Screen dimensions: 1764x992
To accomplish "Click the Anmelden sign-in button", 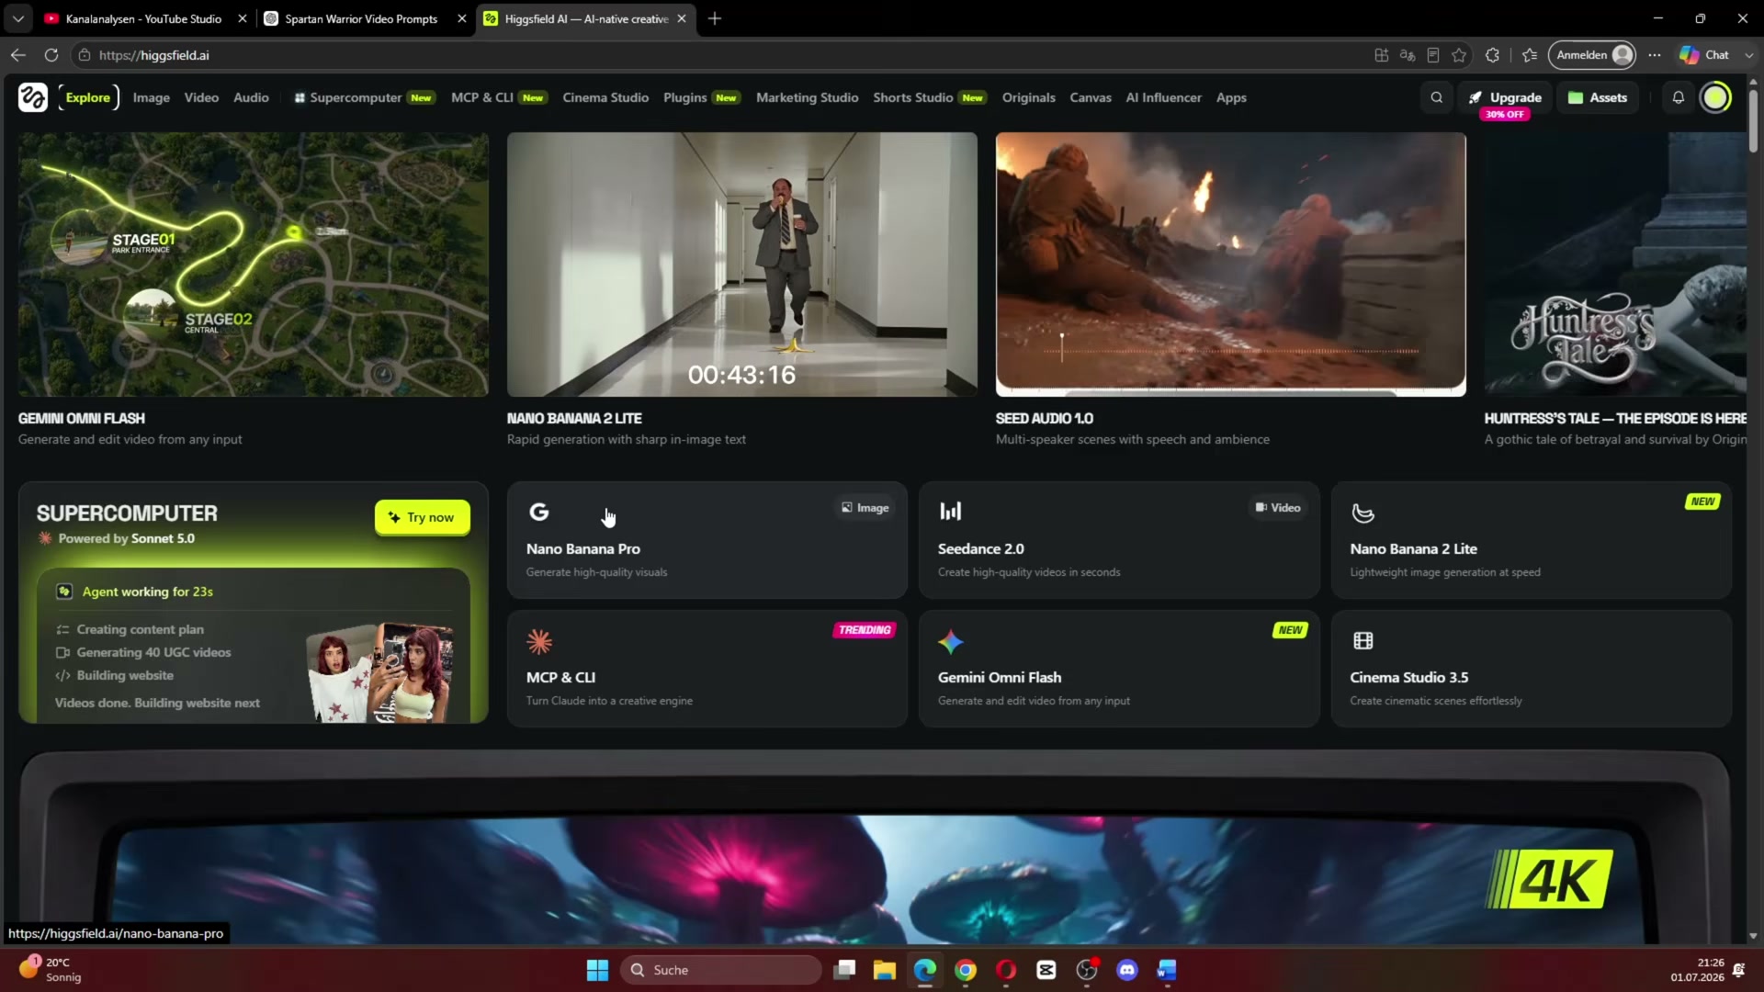I will pyautogui.click(x=1594, y=55).
